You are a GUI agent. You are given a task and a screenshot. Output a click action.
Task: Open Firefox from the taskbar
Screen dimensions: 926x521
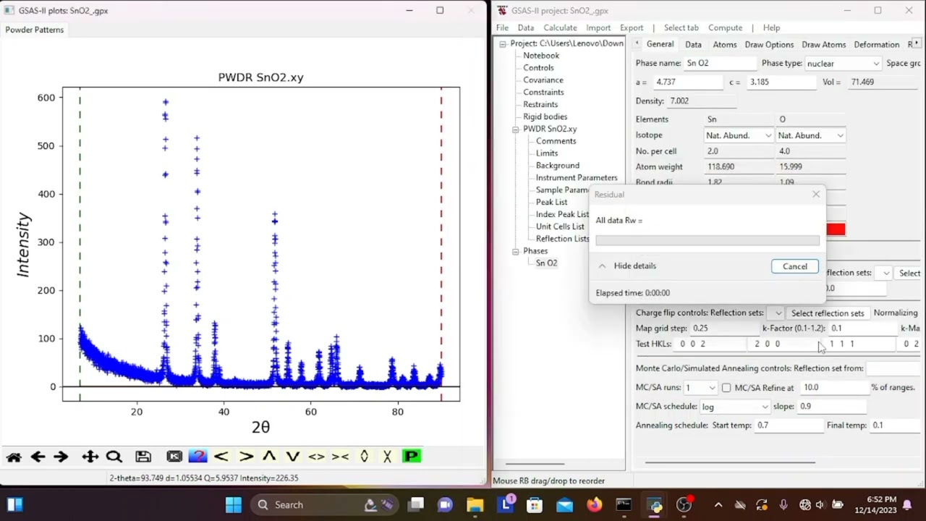point(594,504)
